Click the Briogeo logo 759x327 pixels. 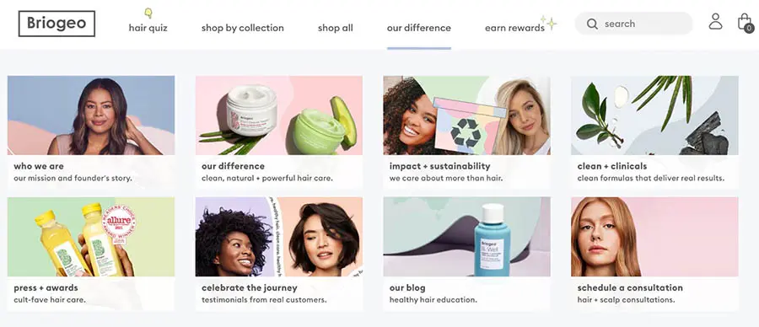(x=57, y=24)
